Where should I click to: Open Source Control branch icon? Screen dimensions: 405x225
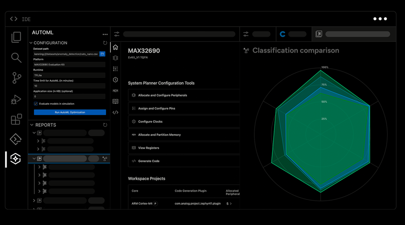point(17,78)
